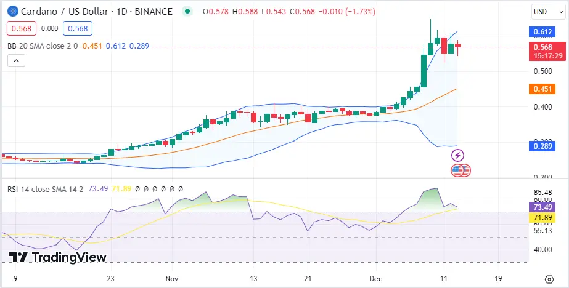Screen dimensions: 569x288
Task: Click the orange 0.451 BB basis legend value
Action: (92, 46)
